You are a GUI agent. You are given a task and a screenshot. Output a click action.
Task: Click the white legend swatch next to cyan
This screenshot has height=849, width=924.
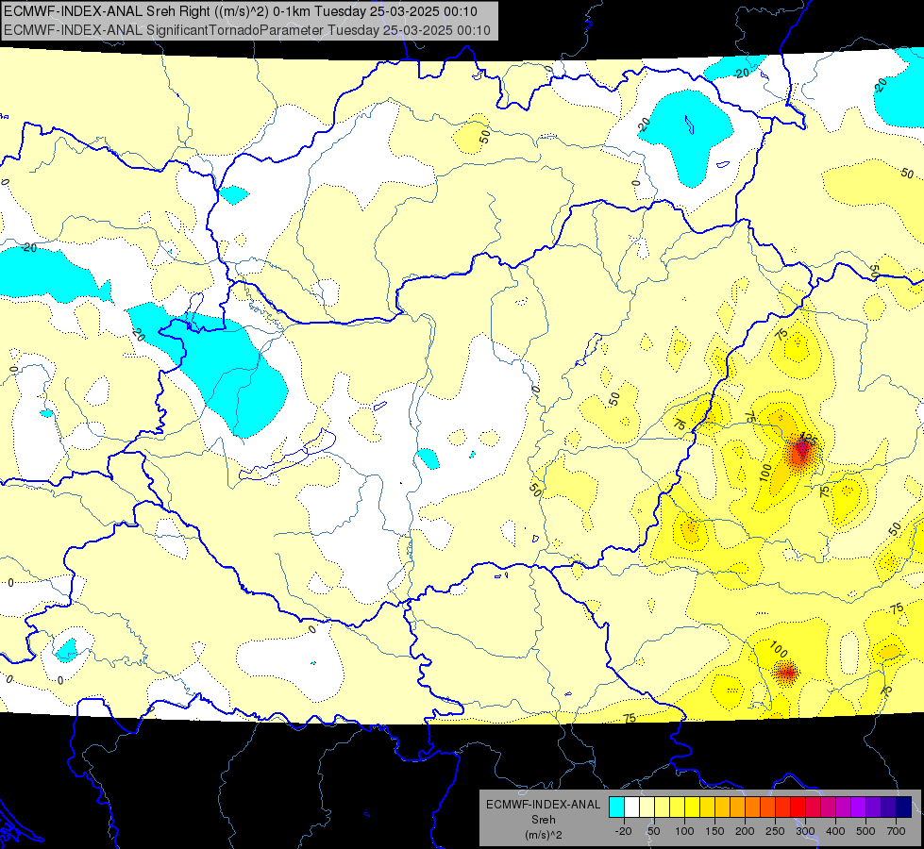tap(631, 807)
